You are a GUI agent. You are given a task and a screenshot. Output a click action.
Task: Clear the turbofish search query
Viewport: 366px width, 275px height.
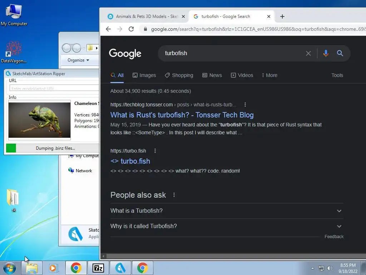[x=308, y=53]
